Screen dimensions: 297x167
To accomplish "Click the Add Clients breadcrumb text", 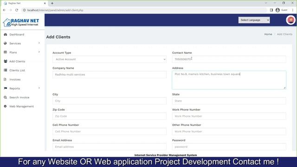I will click(x=284, y=34).
